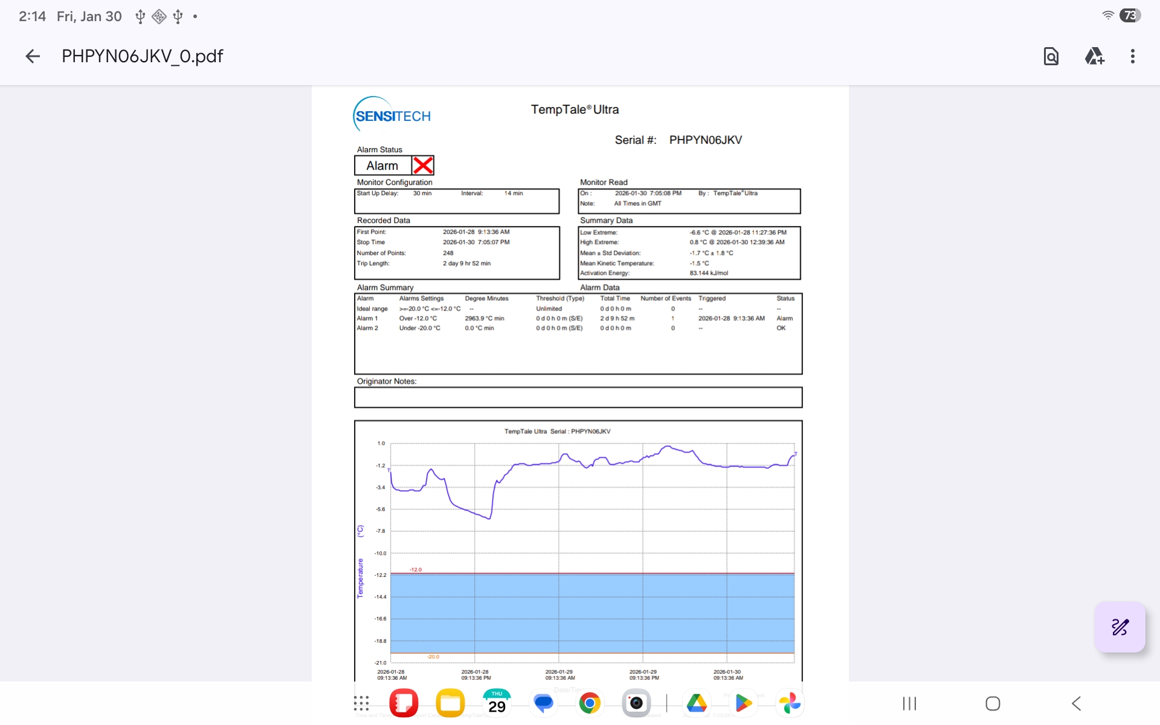Tap the Wi-Fi status icon
The image size is (1160, 725).
point(1107,16)
